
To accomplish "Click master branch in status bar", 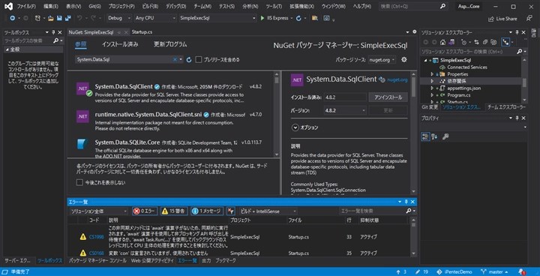I will pos(494,271).
